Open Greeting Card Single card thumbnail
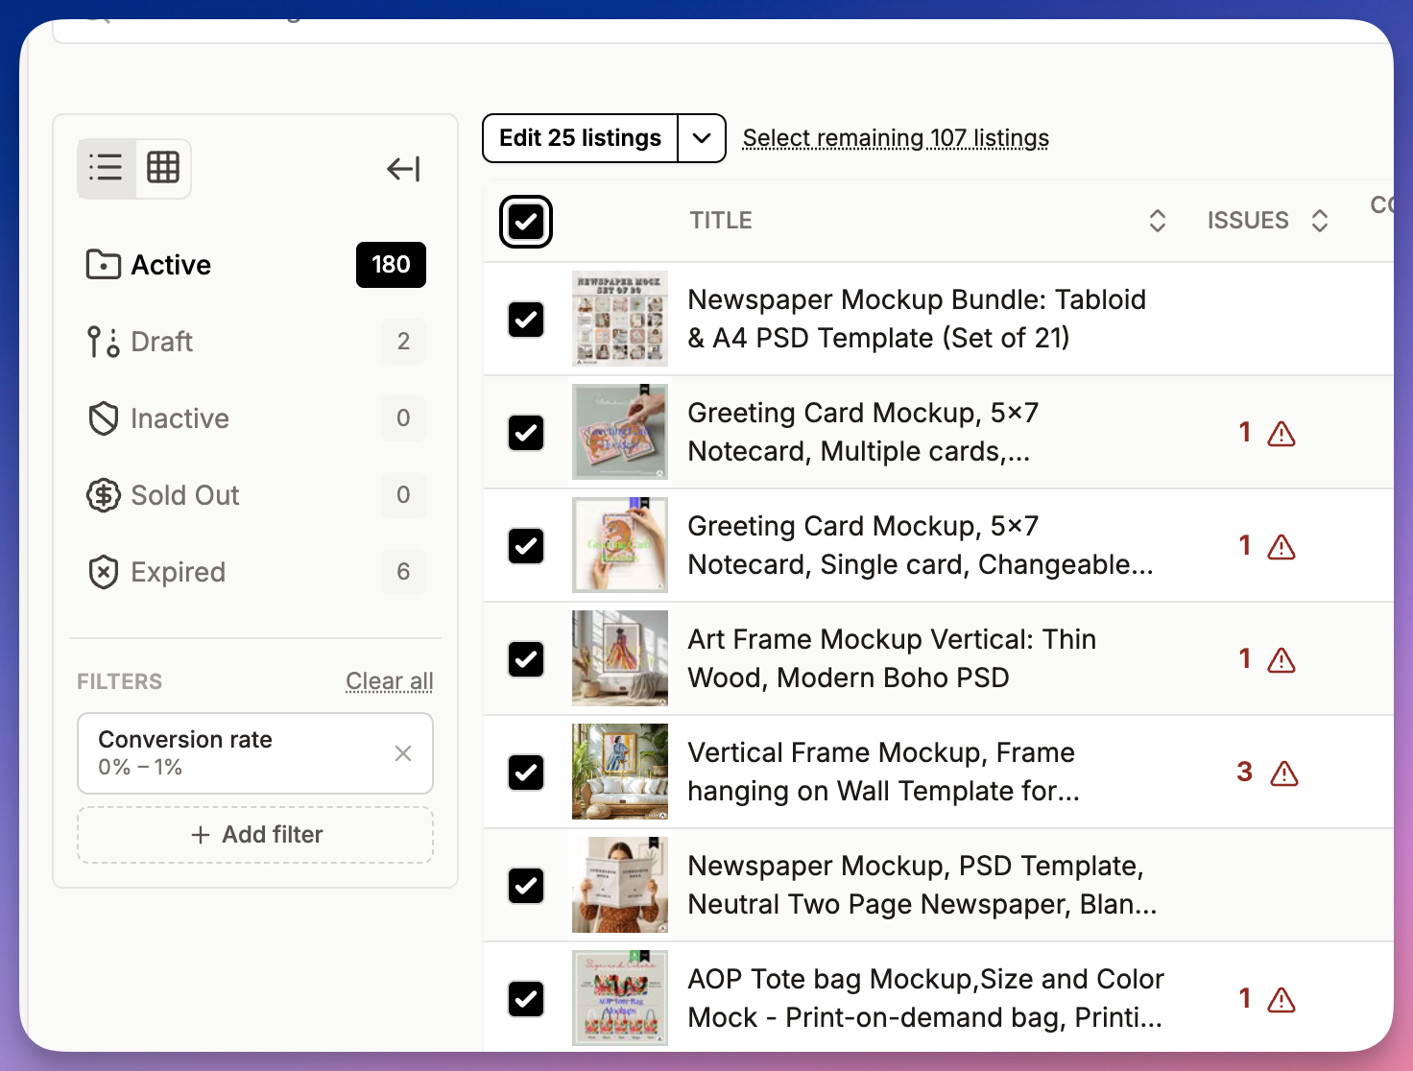Screen dimensions: 1413x1071 pos(620,545)
